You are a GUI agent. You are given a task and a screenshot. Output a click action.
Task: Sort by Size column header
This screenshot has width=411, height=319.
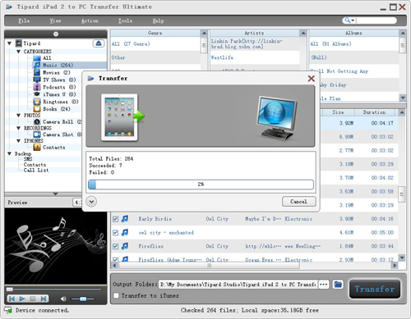338,112
